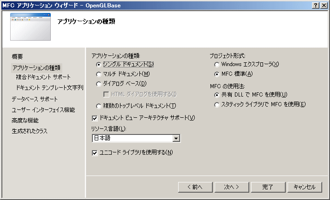Open アプリケーションの種類 sidebar page

(x=36, y=68)
